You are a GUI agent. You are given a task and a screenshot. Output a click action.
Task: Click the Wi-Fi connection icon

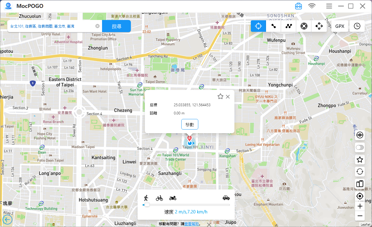pyautogui.click(x=312, y=6)
